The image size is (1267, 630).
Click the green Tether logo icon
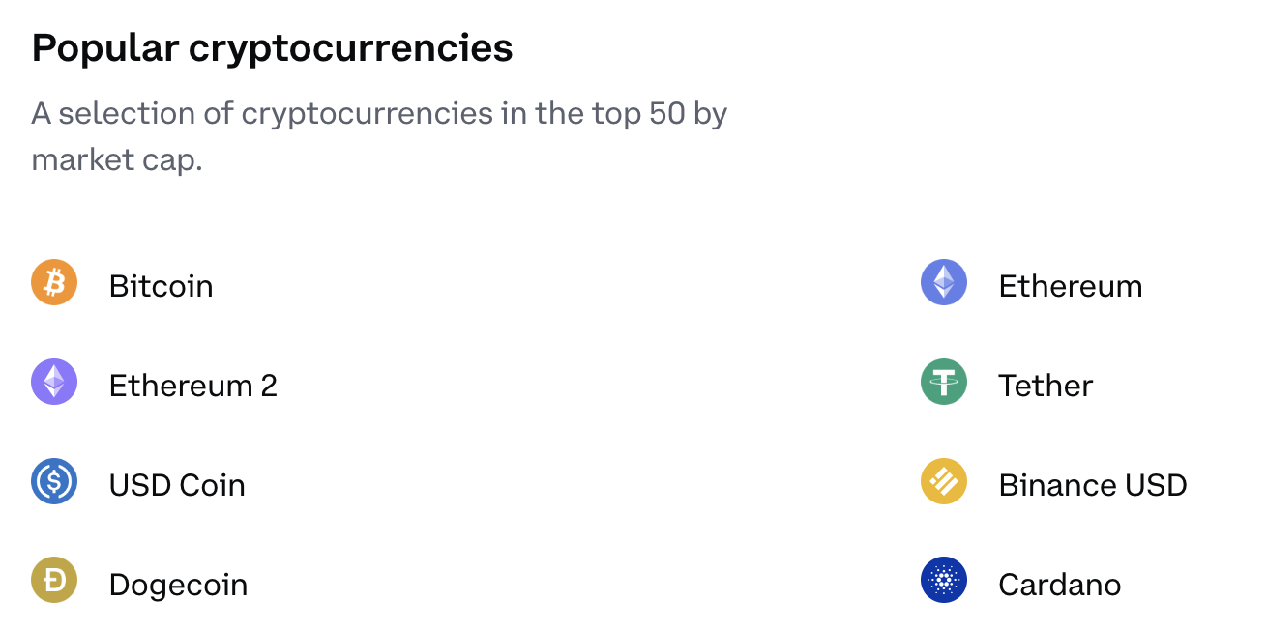point(944,383)
